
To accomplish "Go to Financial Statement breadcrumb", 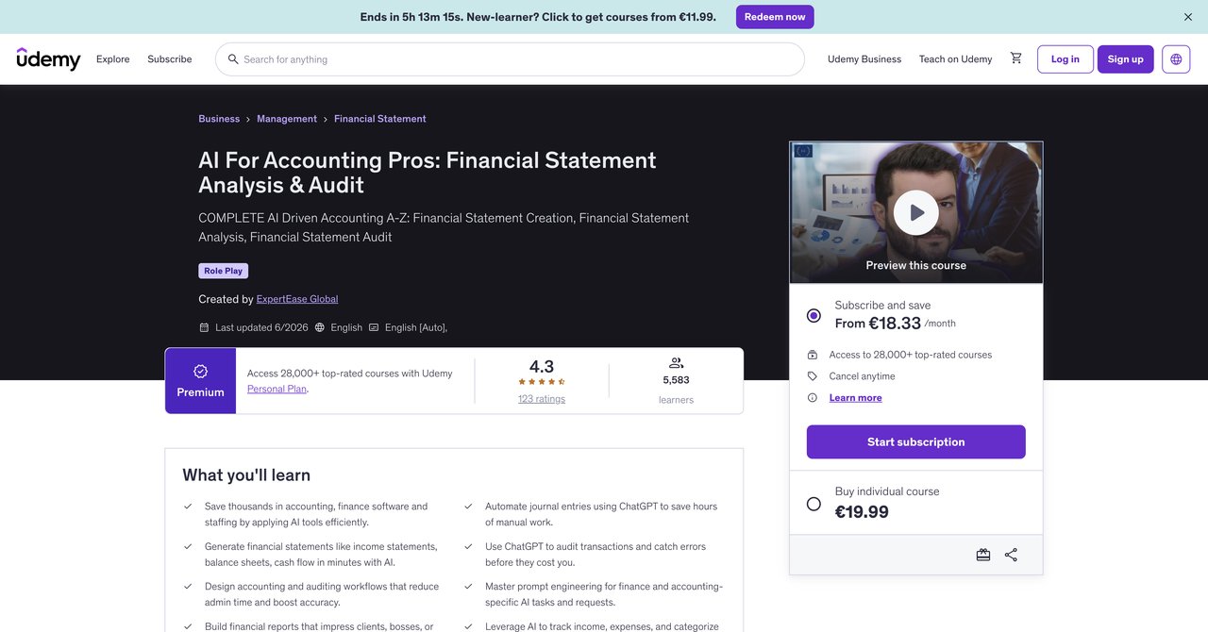I will point(380,119).
